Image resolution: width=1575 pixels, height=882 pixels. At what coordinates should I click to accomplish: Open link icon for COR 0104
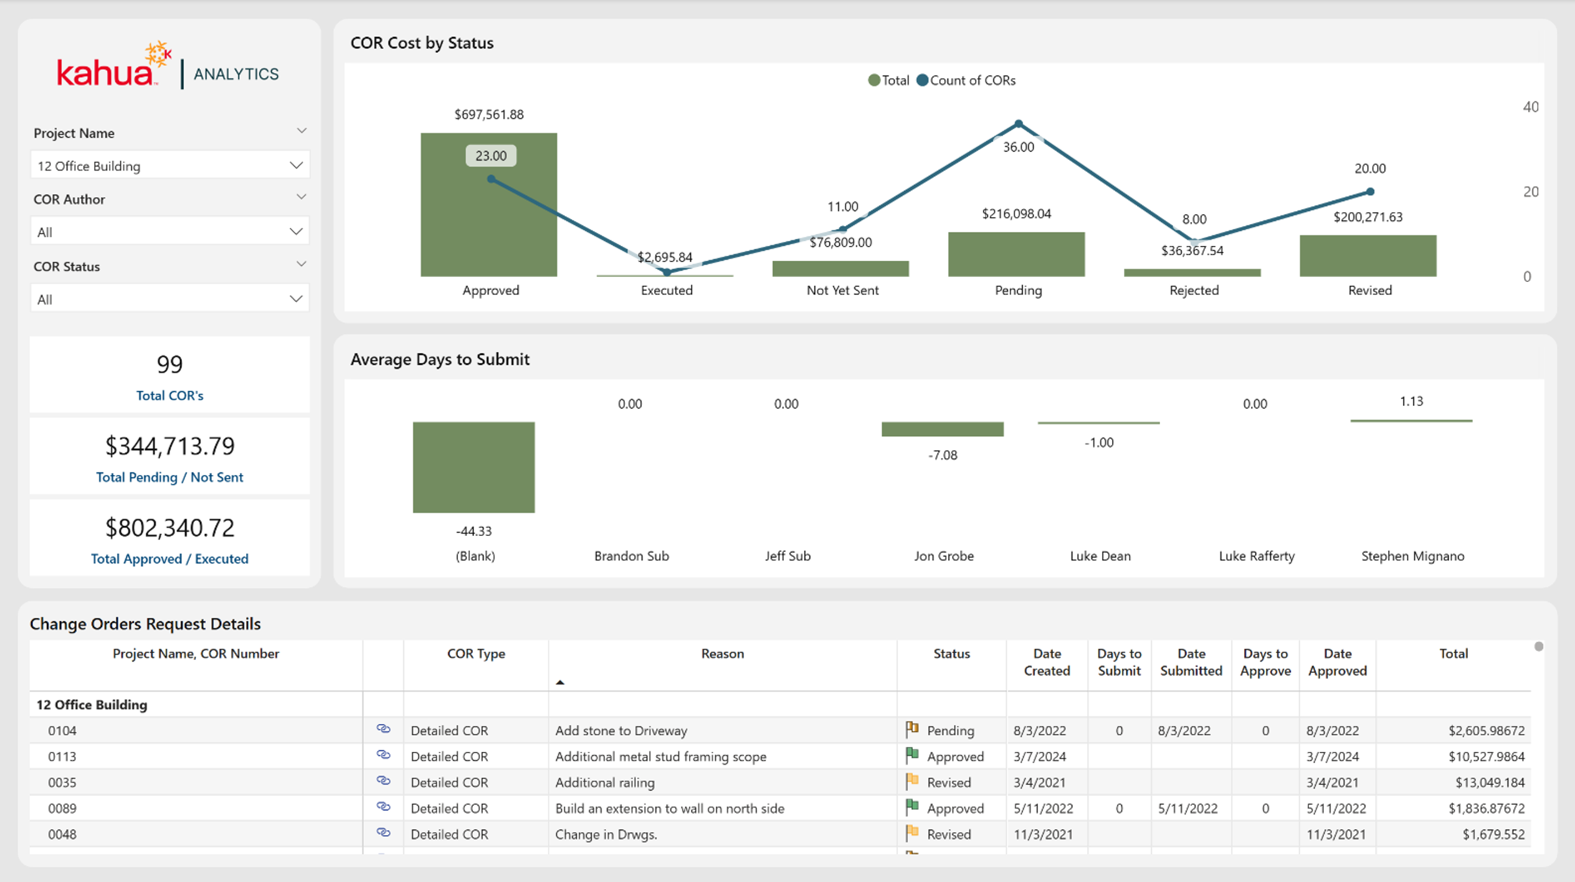(383, 729)
